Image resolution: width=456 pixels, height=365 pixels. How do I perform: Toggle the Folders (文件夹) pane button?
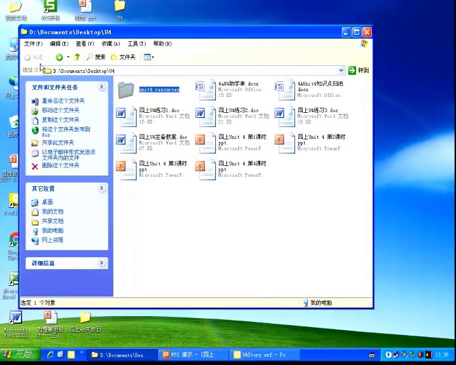(123, 57)
